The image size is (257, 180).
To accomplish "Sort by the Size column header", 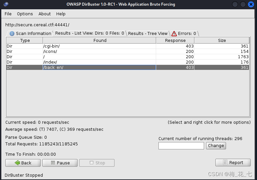I will [222, 41].
